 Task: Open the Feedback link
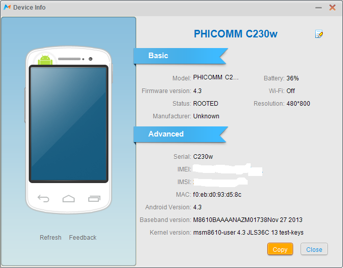coord(83,238)
